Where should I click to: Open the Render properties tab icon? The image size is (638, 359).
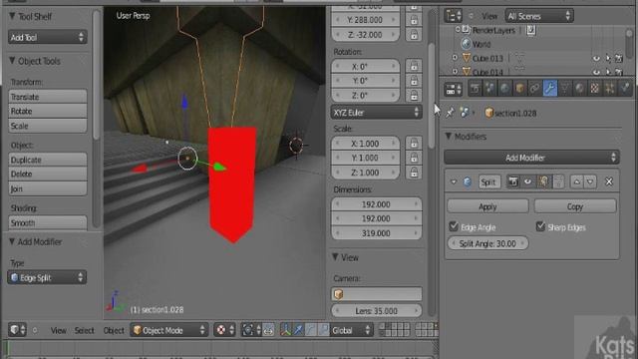[475, 89]
